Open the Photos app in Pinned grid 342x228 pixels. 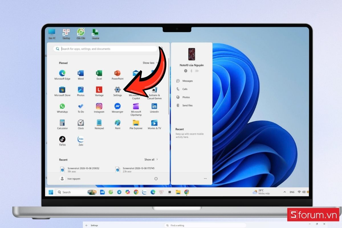(x=81, y=91)
